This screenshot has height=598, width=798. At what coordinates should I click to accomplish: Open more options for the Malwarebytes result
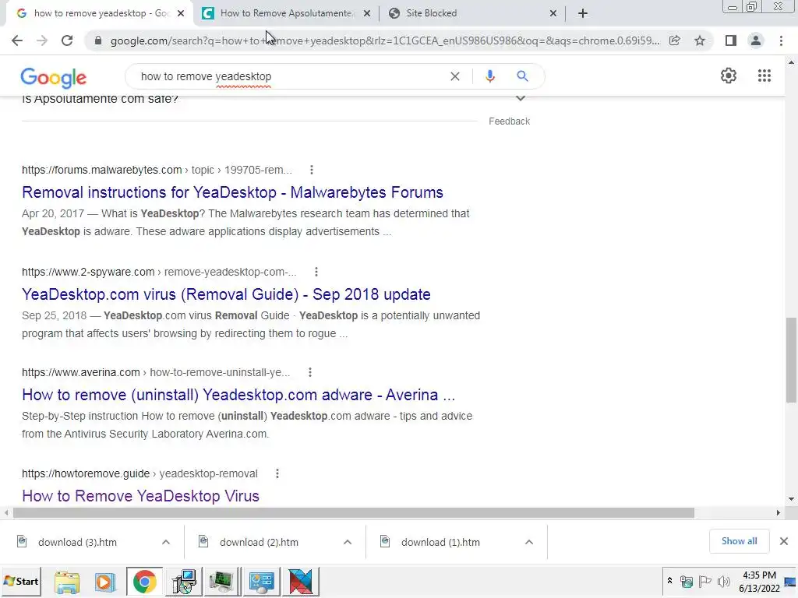click(312, 170)
